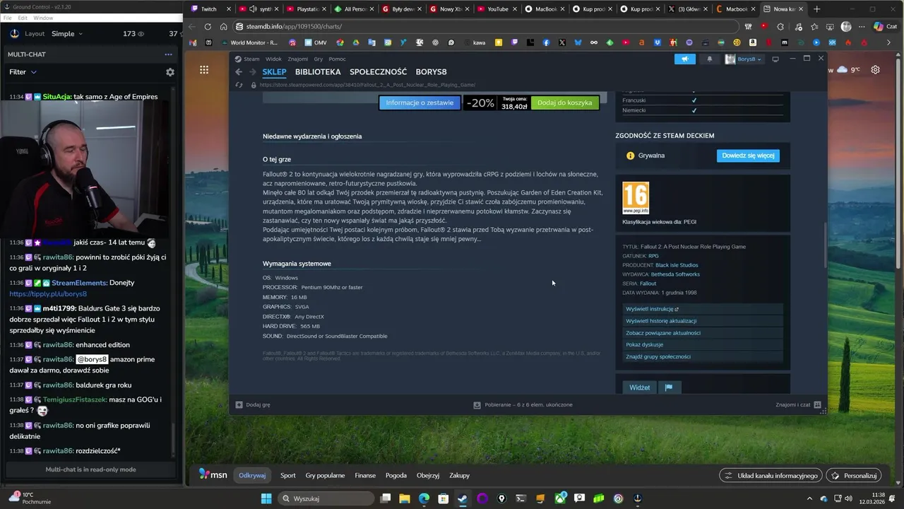Reload the Steam store page
904x509 pixels.
click(239, 85)
